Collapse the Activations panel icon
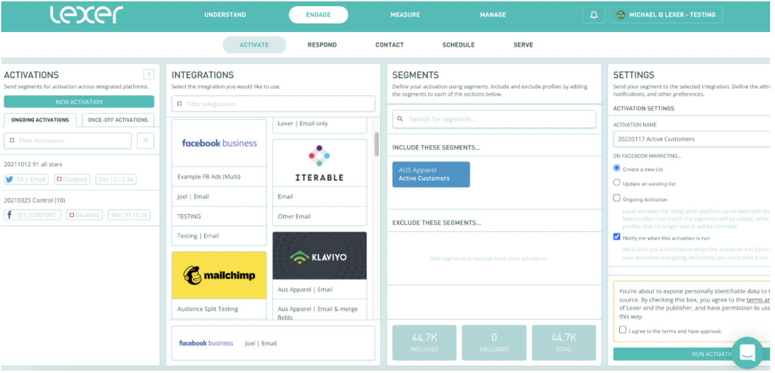 (148, 74)
